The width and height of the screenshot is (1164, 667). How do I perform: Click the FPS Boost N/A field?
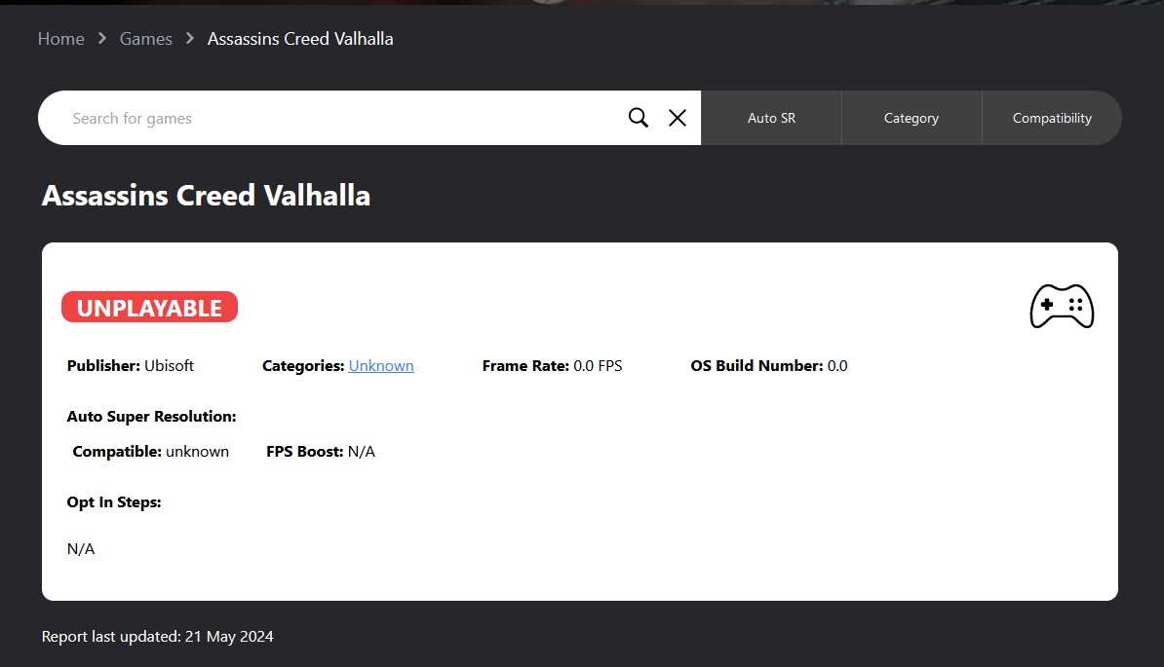pos(321,452)
